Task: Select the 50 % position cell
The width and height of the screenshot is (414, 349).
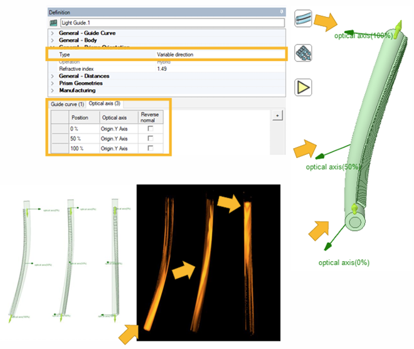Action: (x=84, y=139)
